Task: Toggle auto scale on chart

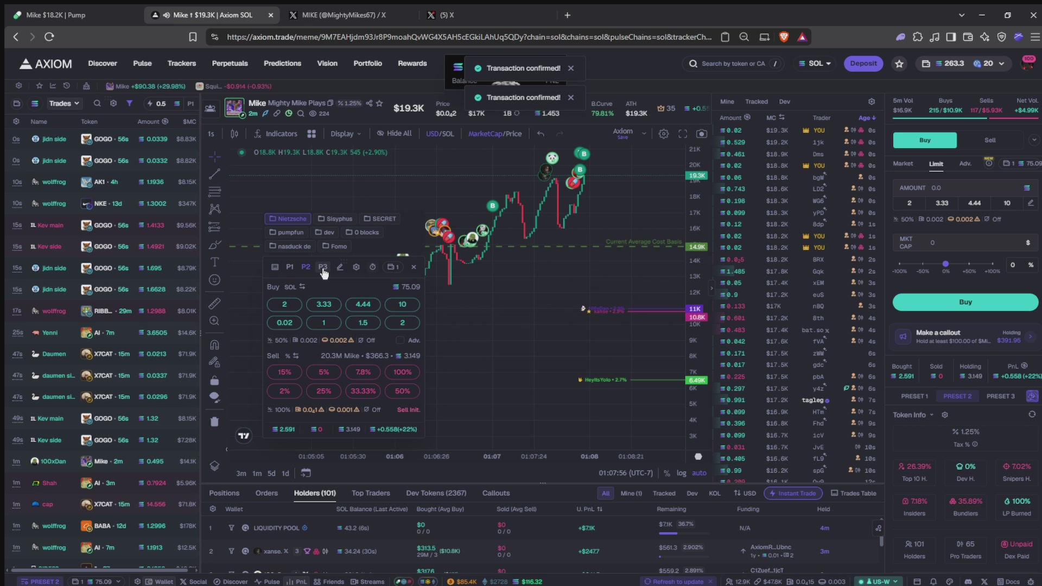Action: click(699, 473)
